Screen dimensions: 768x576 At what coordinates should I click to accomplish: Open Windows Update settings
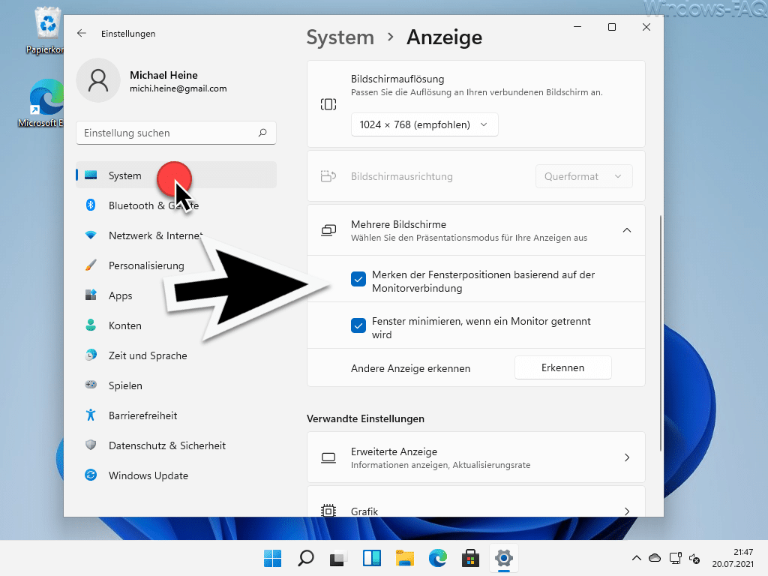coord(176,475)
